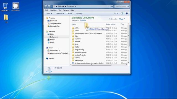177x99 pixels.
Task: Open the Redigera menu
Action: click(x=53, y=10)
